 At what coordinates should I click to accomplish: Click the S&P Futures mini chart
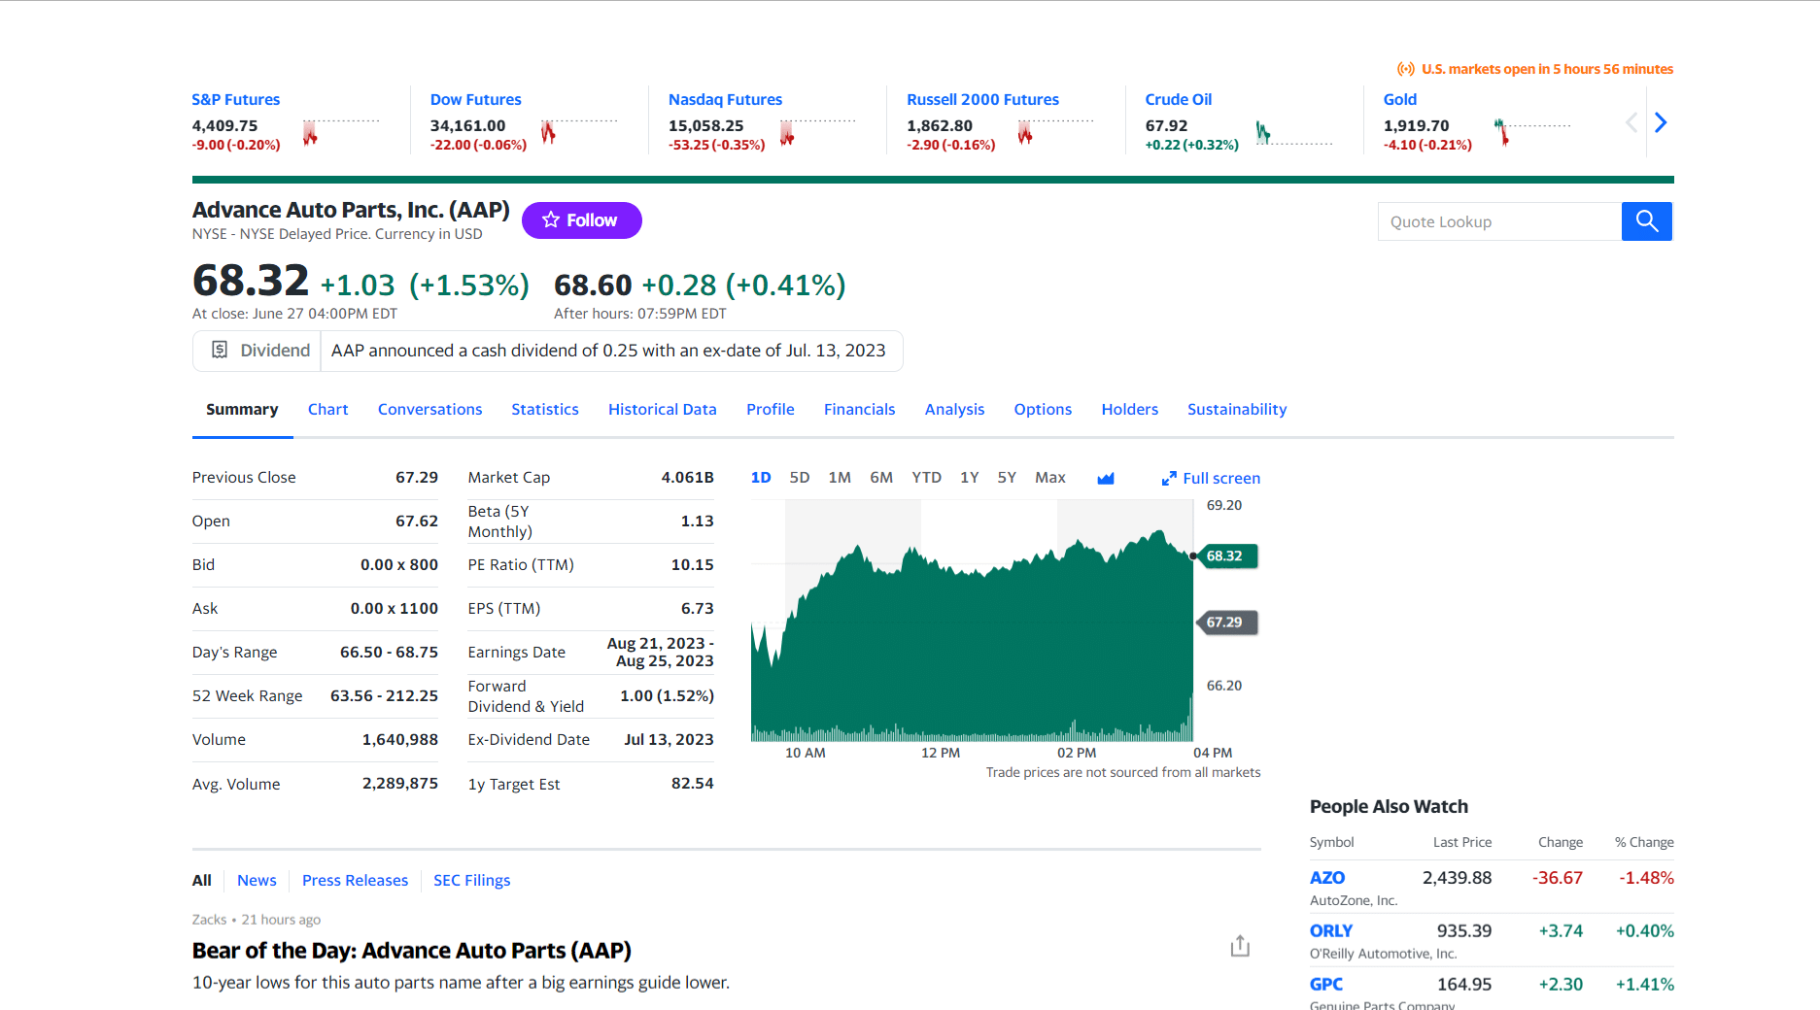(x=340, y=133)
